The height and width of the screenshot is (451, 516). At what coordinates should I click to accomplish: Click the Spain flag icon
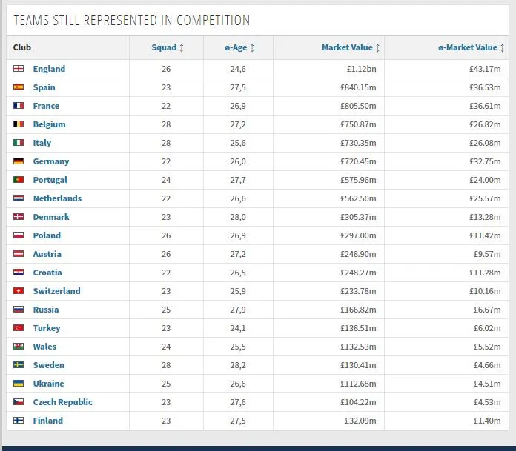[x=19, y=87]
